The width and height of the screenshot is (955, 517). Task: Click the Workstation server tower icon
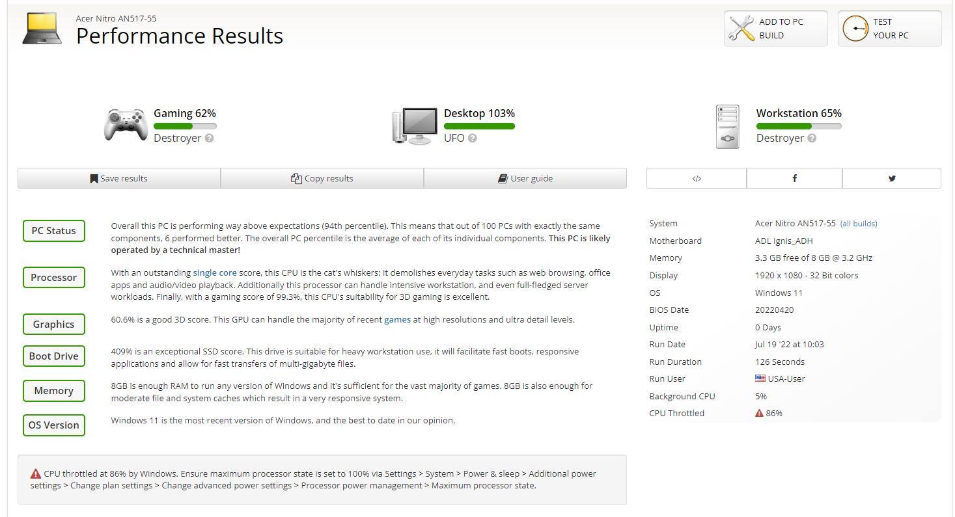(727, 127)
